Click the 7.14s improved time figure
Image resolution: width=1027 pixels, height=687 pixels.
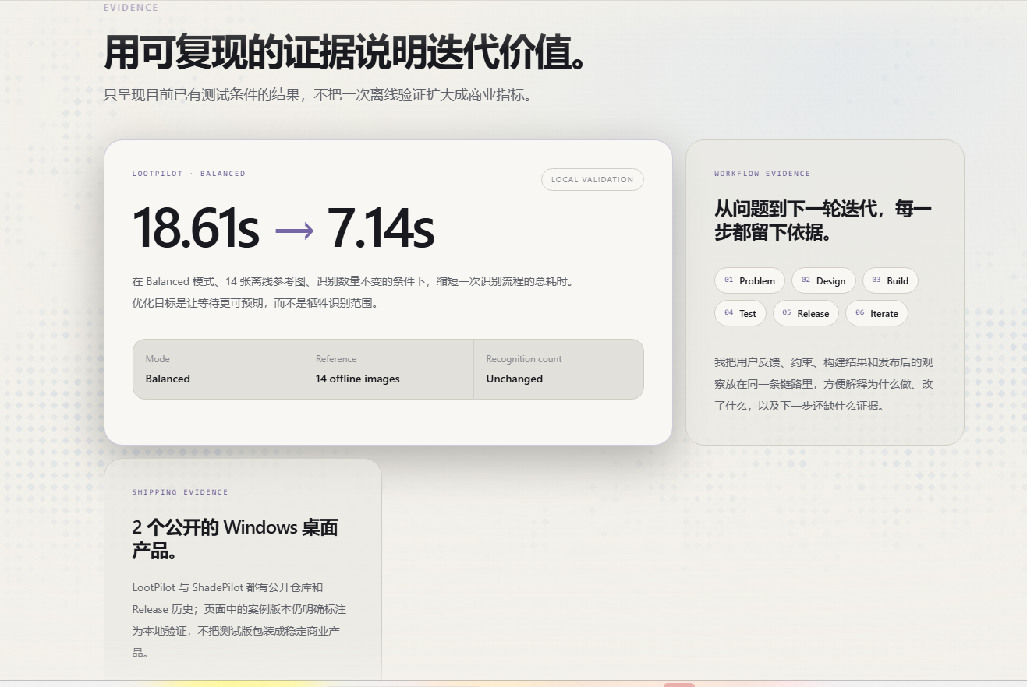coord(380,228)
